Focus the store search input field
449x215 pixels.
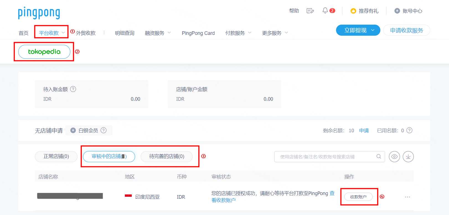pos(329,157)
